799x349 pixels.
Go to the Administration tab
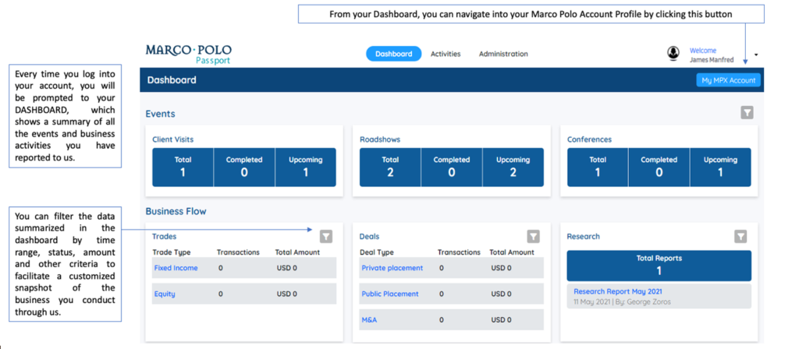click(x=503, y=54)
